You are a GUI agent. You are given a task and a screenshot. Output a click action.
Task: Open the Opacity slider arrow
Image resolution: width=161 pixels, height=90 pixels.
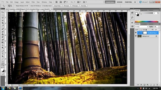(x=159, y=27)
